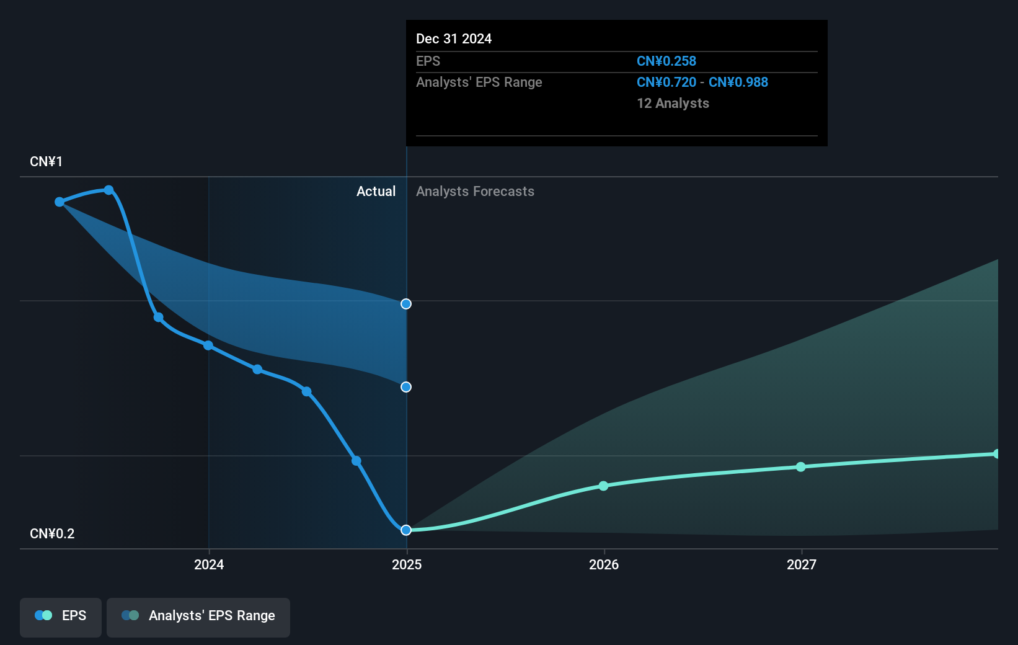Select the lower analyst range marker at 2025
This screenshot has width=1018, height=645.
point(406,387)
